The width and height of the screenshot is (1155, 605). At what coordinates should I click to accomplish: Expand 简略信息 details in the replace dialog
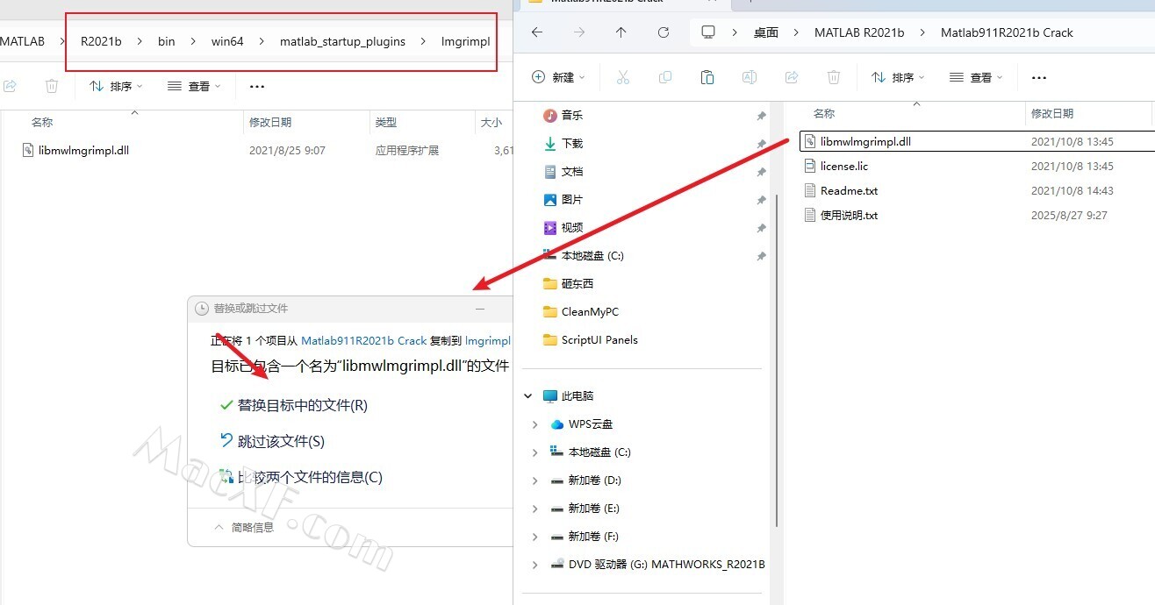[x=244, y=527]
